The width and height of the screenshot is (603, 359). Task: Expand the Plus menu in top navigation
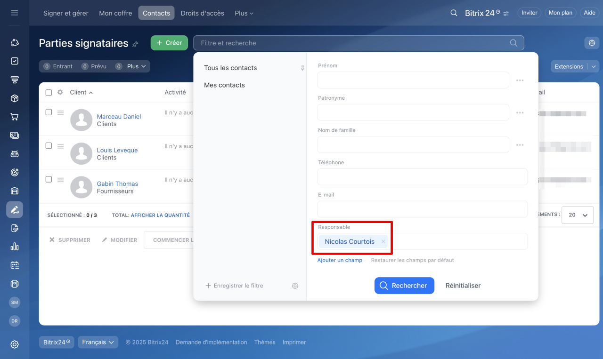[x=244, y=13]
